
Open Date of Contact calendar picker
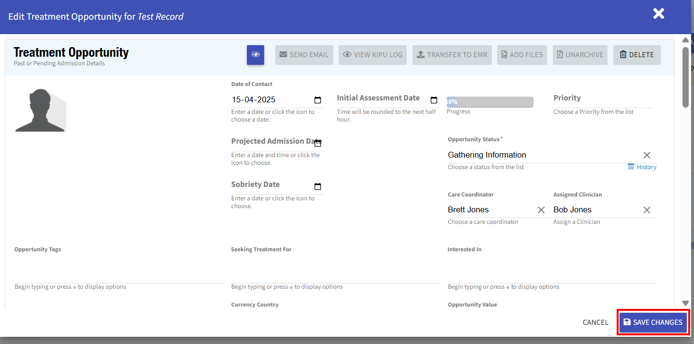317,100
